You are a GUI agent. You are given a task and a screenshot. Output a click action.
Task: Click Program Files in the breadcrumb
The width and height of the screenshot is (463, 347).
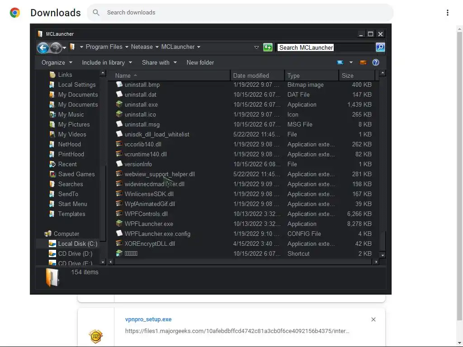point(104,47)
